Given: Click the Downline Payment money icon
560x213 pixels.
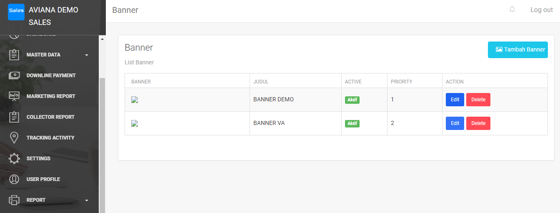Looking at the screenshot, I should tap(14, 76).
